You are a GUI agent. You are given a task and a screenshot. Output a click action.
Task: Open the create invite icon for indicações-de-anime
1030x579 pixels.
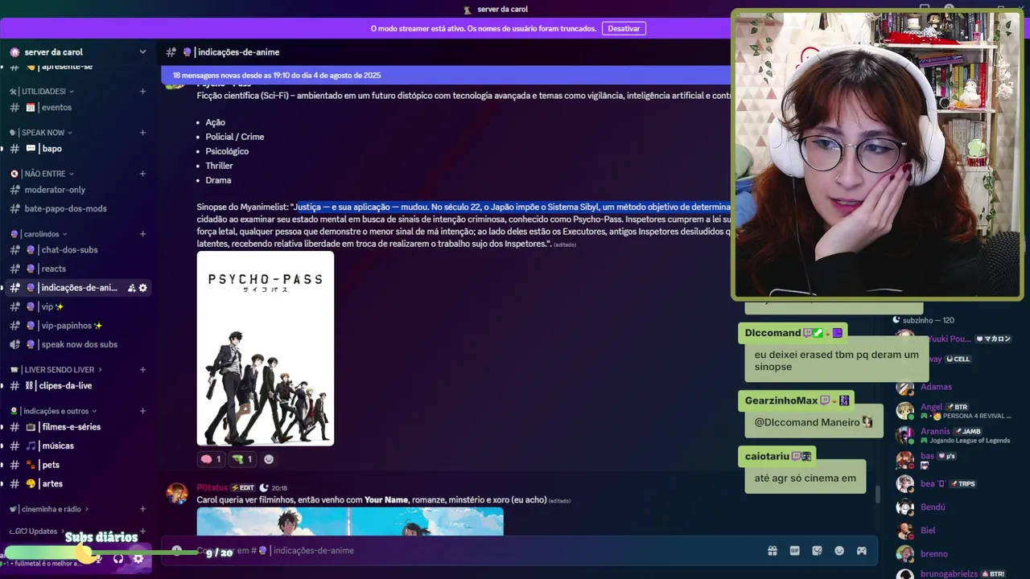[131, 288]
